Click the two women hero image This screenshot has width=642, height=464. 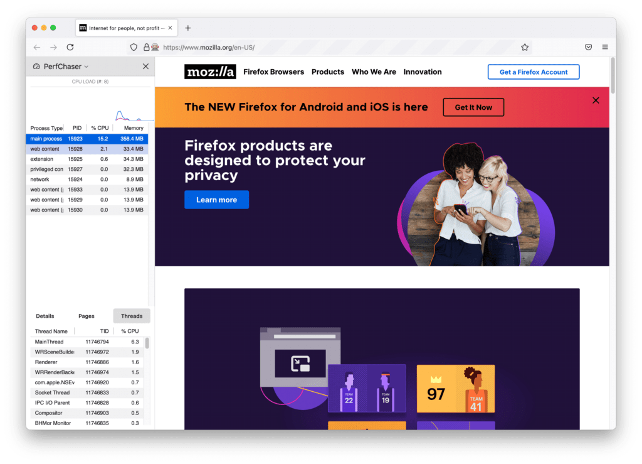[476, 204]
